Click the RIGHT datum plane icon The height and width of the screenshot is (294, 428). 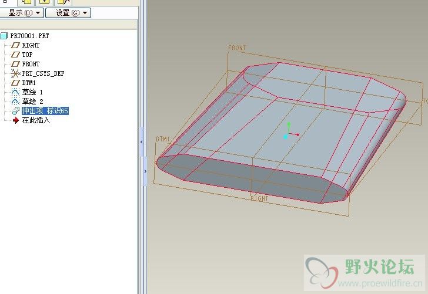[x=15, y=45]
